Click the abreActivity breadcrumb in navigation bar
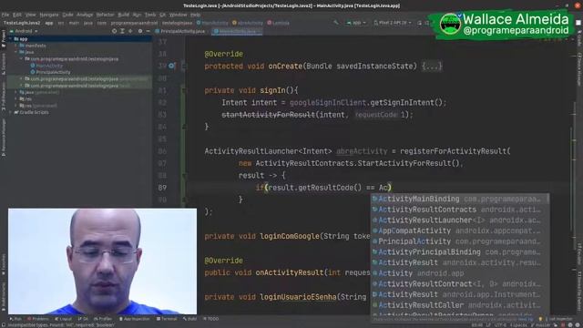Image resolution: width=583 pixels, height=328 pixels. [x=248, y=23]
